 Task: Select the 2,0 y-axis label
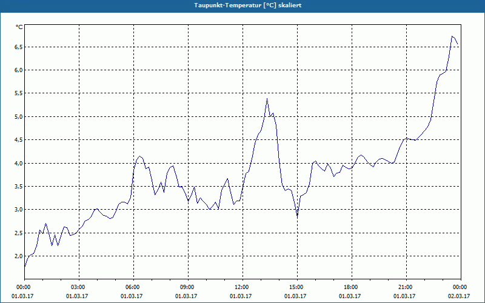[x=18, y=256]
